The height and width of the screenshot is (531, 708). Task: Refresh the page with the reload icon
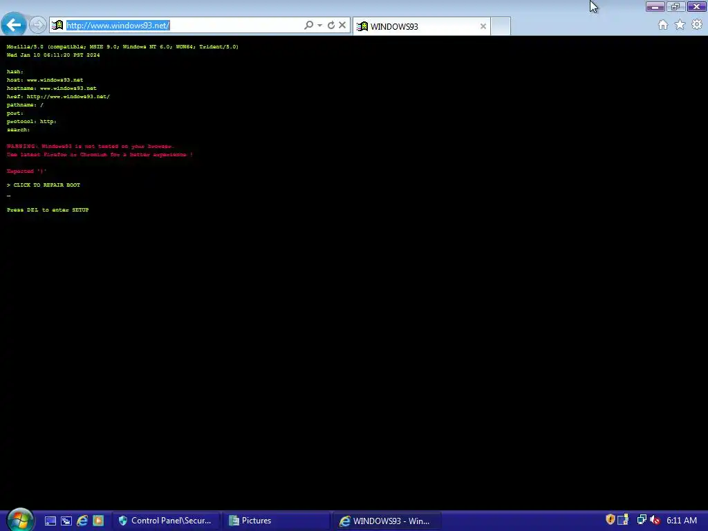[331, 26]
